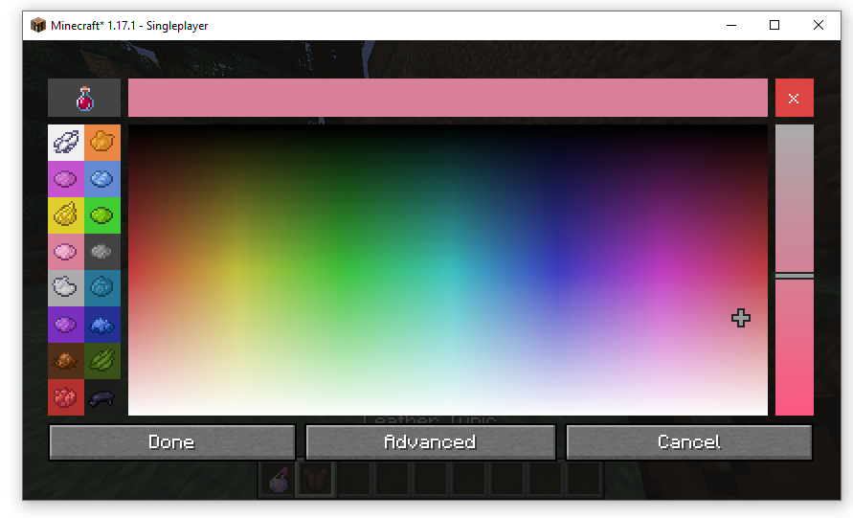The height and width of the screenshot is (518, 853).
Task: Maximize the Minecraft window
Action: pos(774,25)
